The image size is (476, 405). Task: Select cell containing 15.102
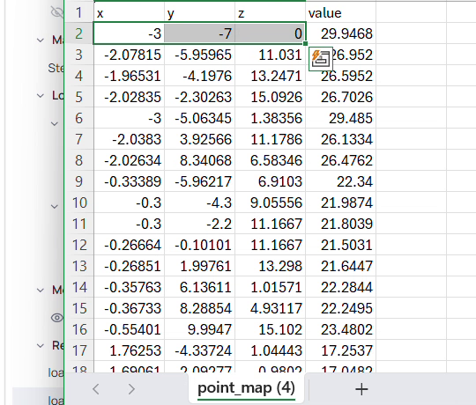coord(271,329)
